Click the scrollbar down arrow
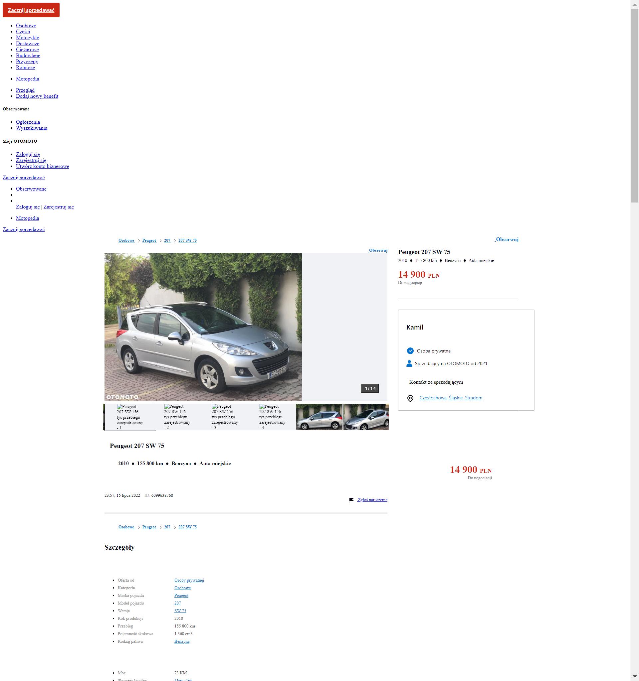This screenshot has width=639, height=681. (x=634, y=677)
